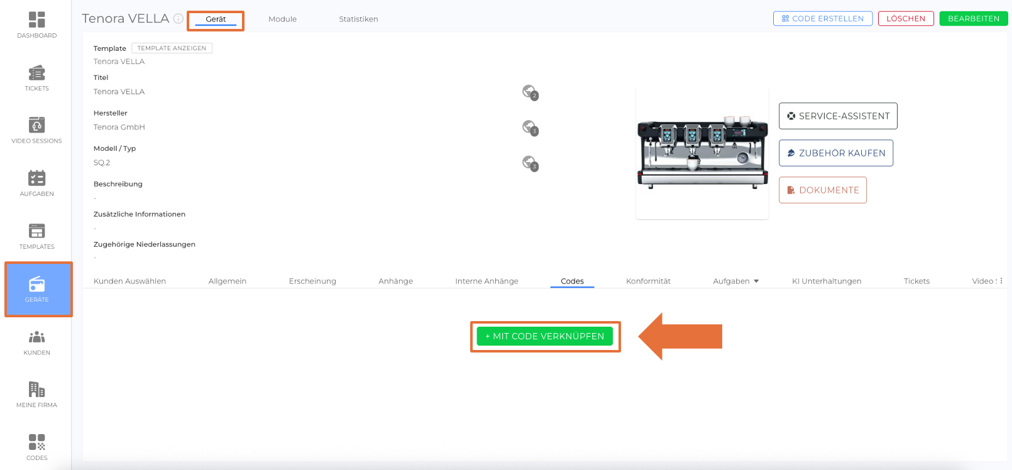Click the coffee machine product image
1012x470 pixels.
pos(702,154)
